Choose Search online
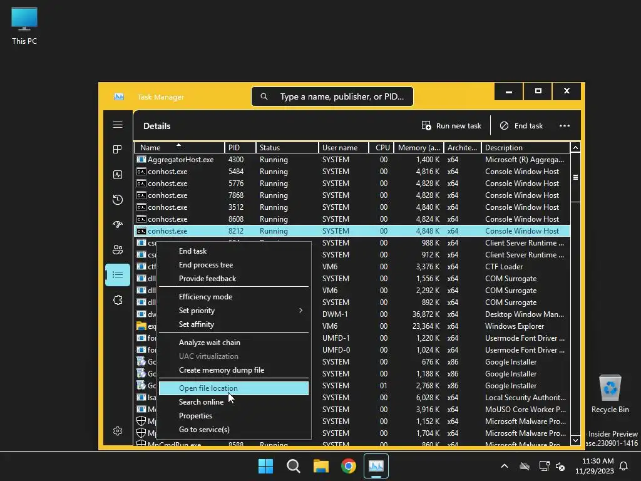Screen dimensions: 641x481 (x=201, y=402)
